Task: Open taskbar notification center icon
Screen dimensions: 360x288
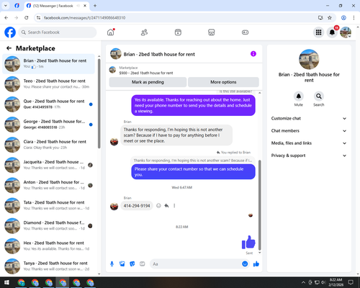Action: click(351, 282)
